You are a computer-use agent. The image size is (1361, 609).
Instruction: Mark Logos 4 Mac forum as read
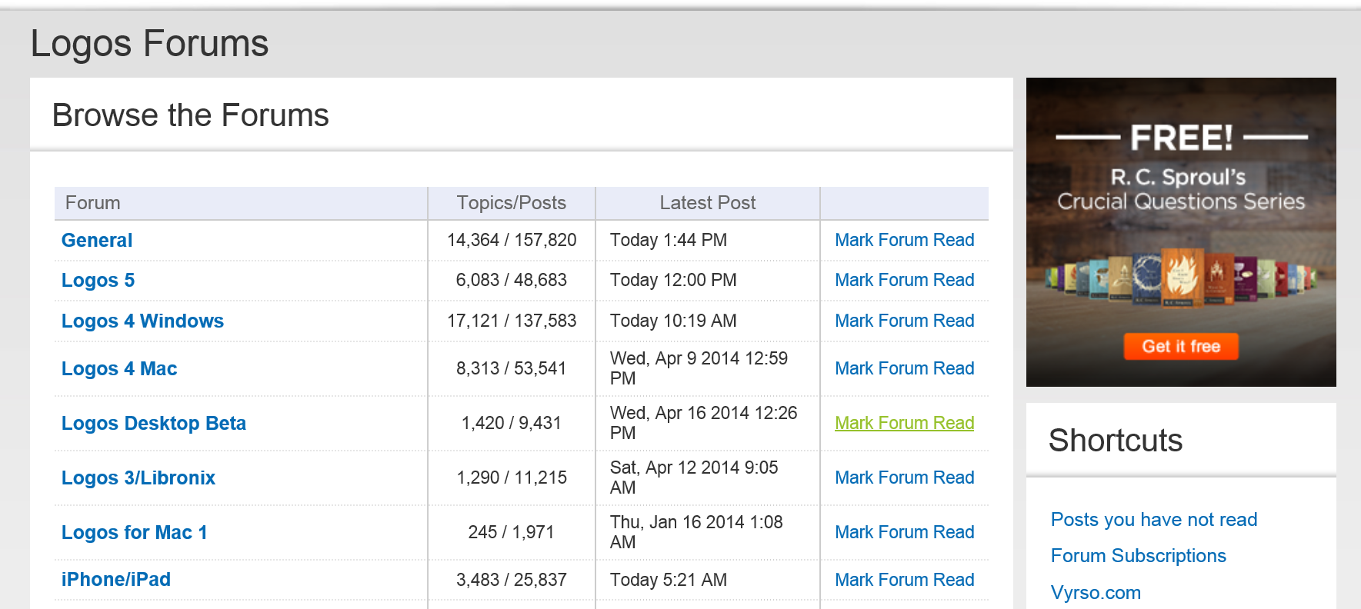tap(905, 369)
